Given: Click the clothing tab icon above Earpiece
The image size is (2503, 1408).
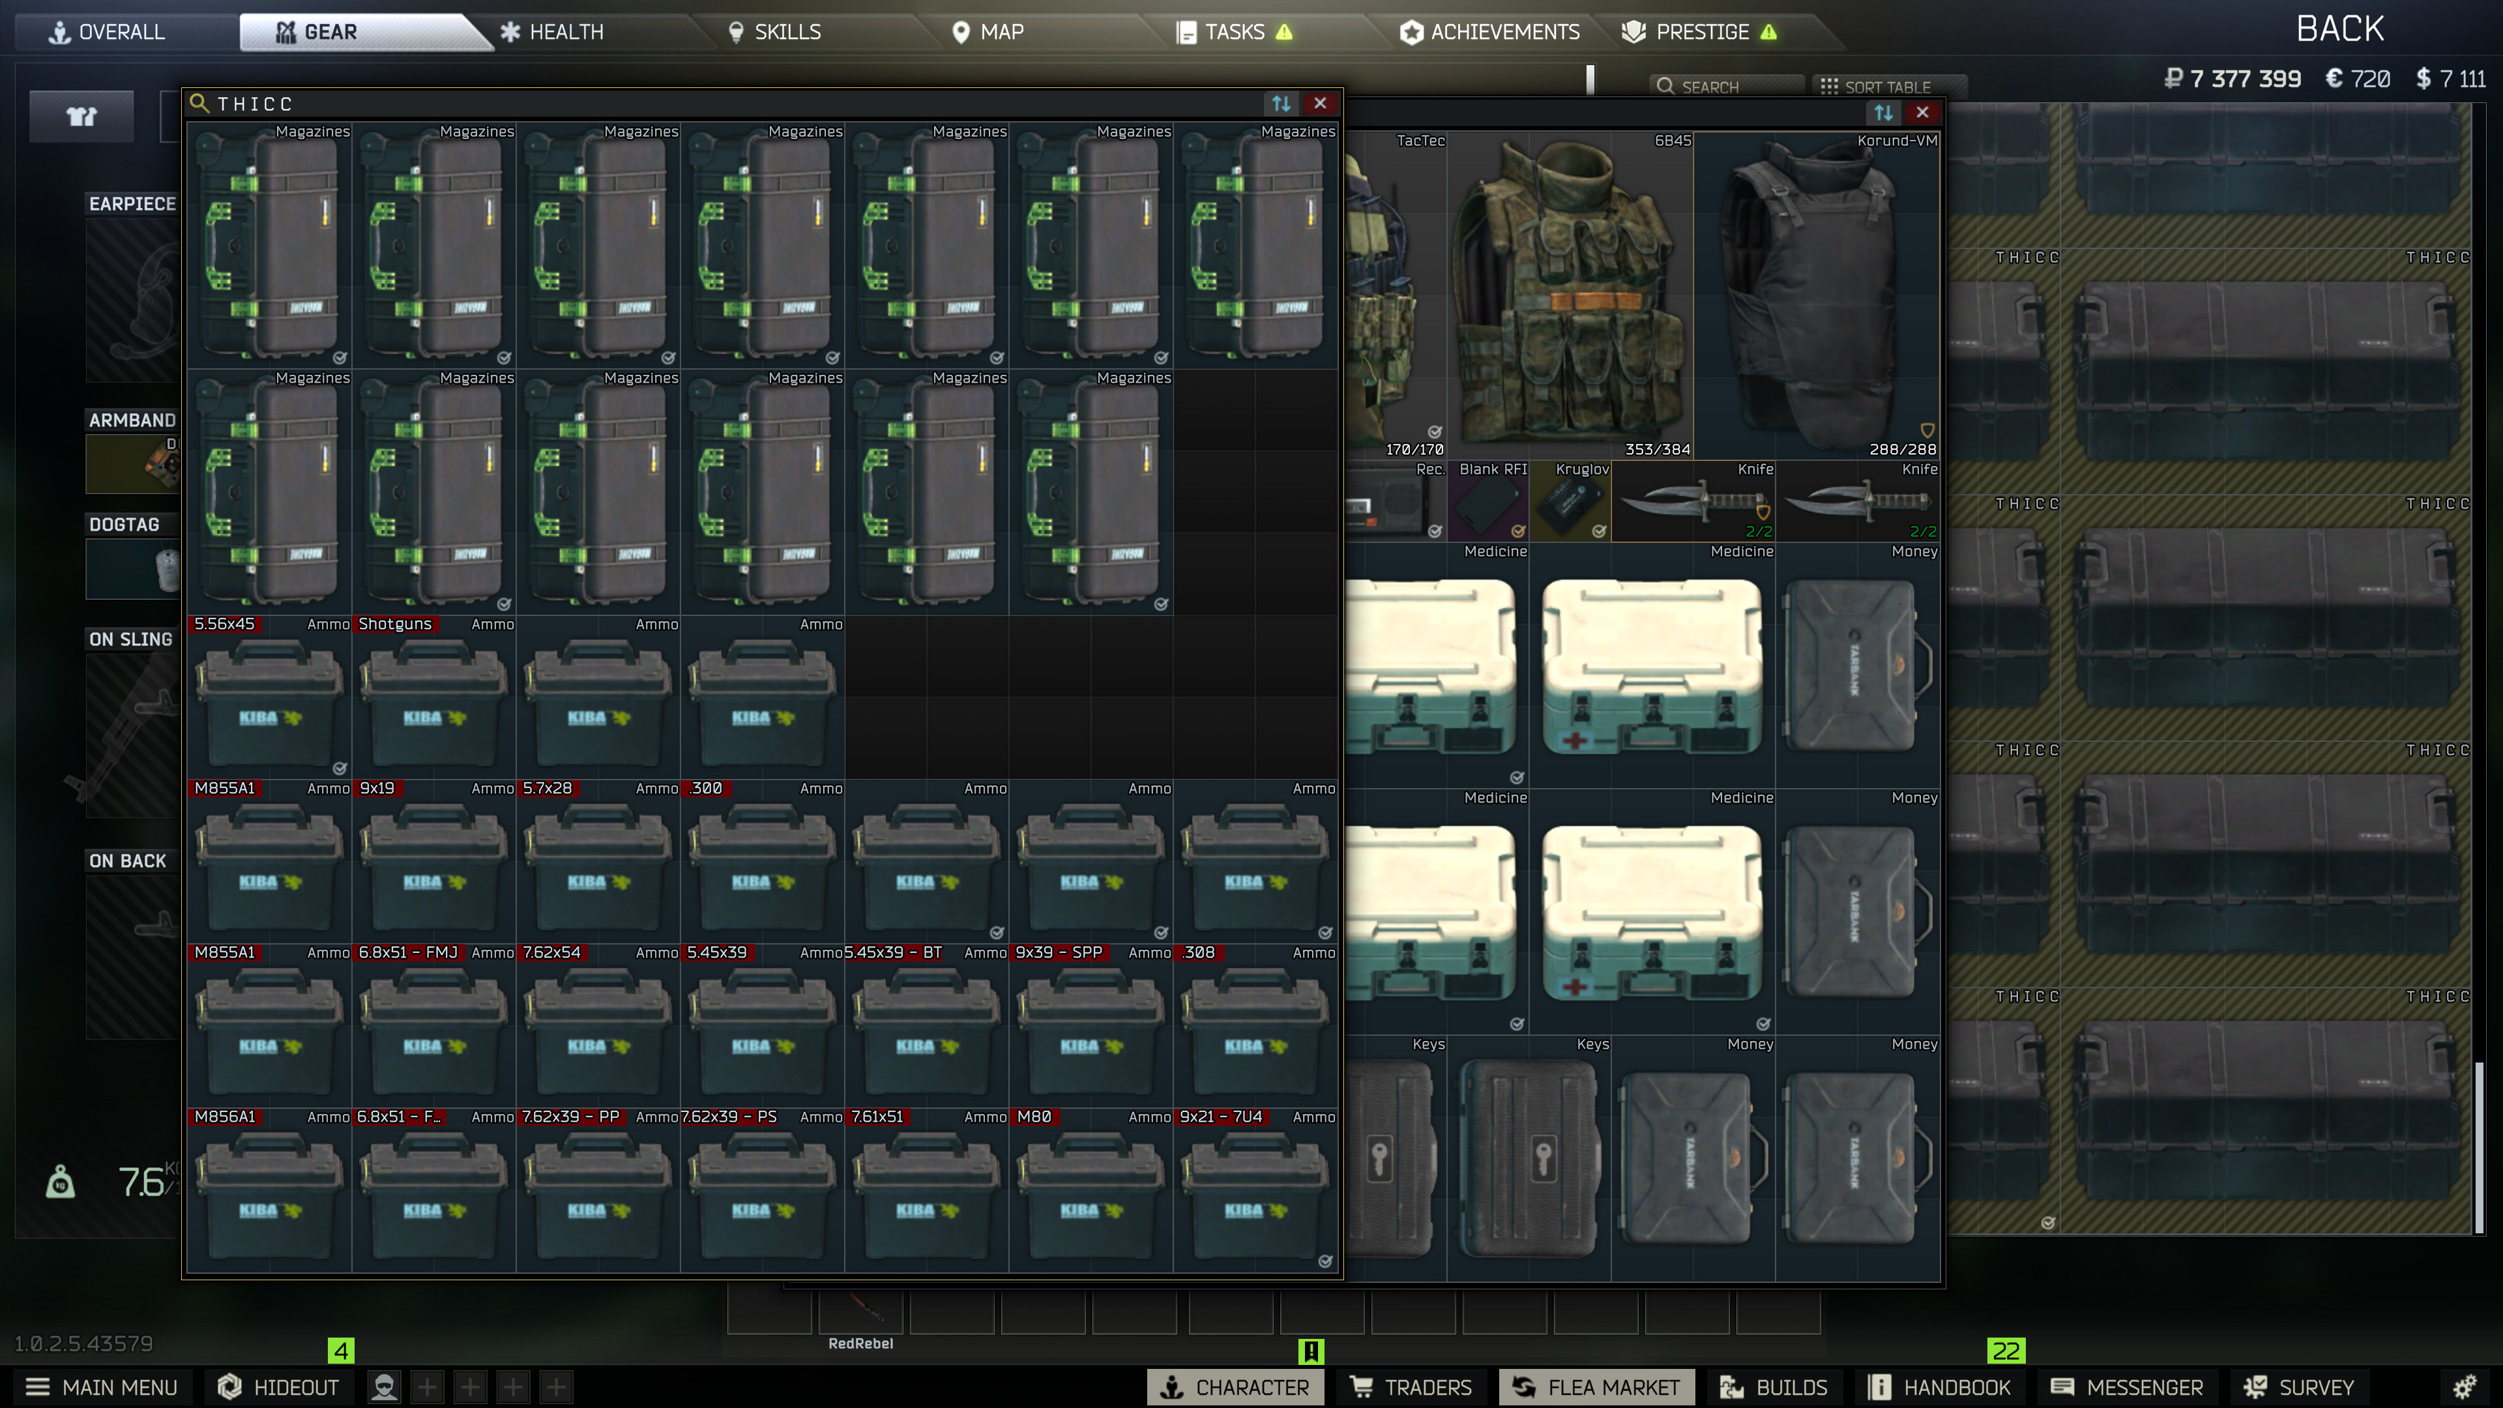Looking at the screenshot, I should click(81, 117).
